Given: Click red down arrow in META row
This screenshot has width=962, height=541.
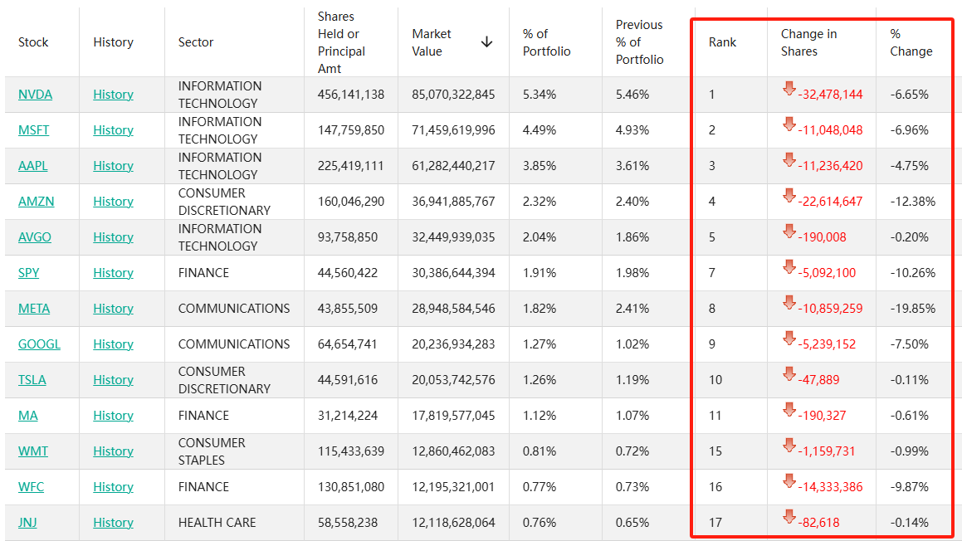Looking at the screenshot, I should [789, 303].
